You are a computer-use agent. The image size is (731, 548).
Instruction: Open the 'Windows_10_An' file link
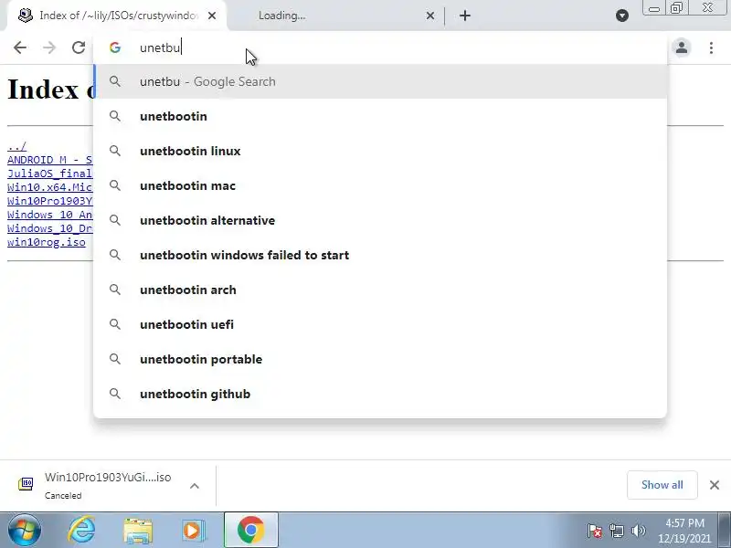[x=50, y=215]
